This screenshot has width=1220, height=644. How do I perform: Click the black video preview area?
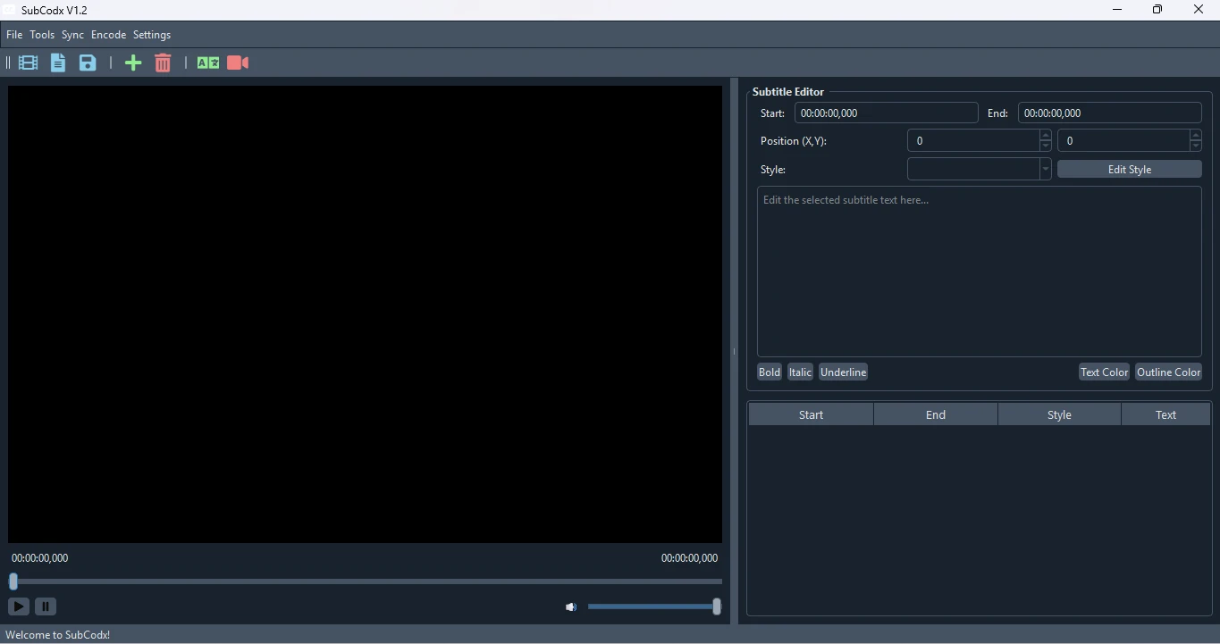[x=366, y=314]
